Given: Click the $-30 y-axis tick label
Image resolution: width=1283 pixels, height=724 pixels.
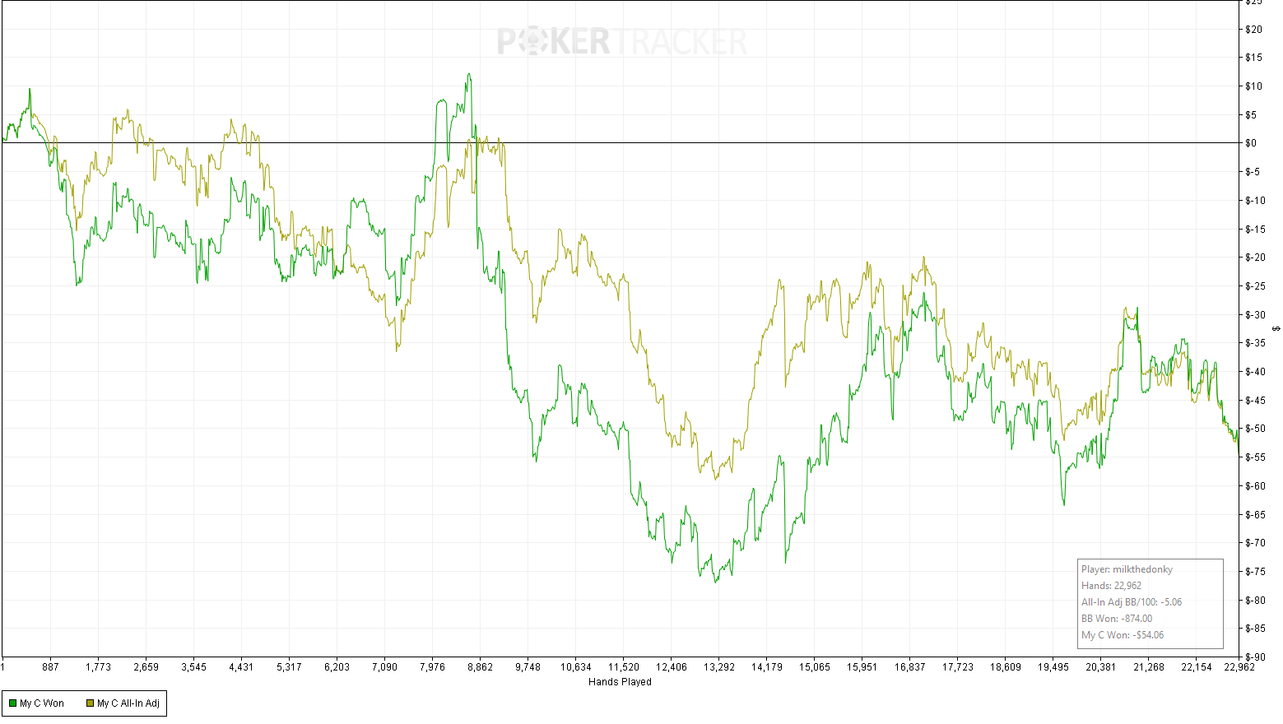Looking at the screenshot, I should (1255, 315).
